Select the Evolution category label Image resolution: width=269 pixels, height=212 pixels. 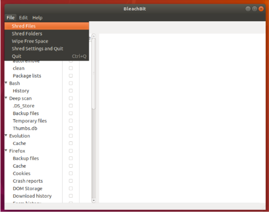coord(20,136)
